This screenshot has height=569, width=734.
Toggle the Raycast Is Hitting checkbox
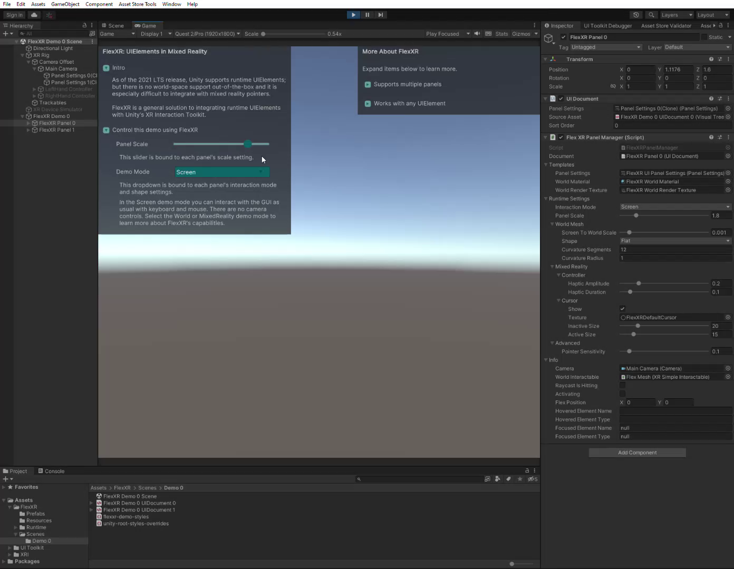pos(622,385)
